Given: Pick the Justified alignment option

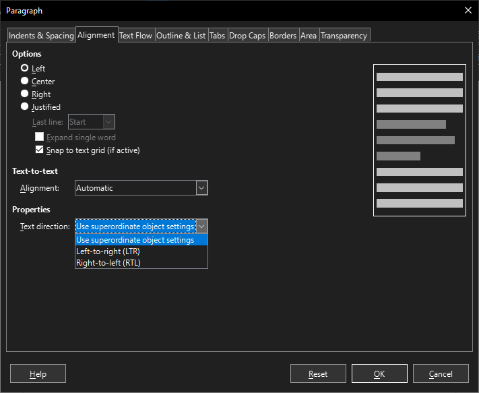Looking at the screenshot, I should pos(25,107).
